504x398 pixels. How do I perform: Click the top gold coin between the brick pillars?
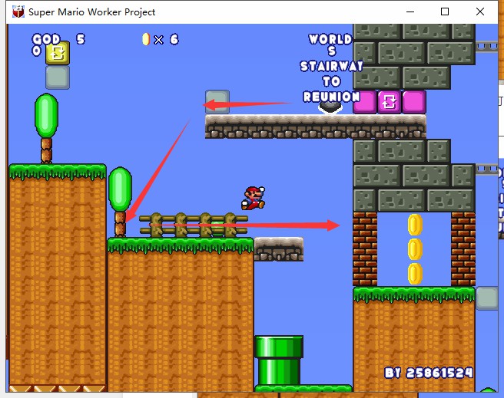(415, 225)
